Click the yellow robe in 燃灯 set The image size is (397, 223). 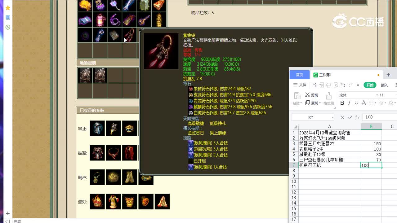click(114, 202)
